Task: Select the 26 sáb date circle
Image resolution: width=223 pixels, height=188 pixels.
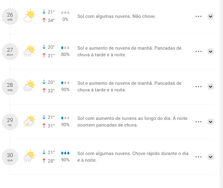Action: pyautogui.click(x=10, y=16)
